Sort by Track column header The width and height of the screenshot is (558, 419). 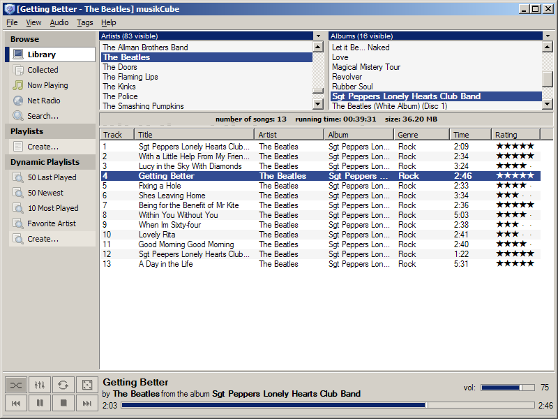tap(116, 135)
